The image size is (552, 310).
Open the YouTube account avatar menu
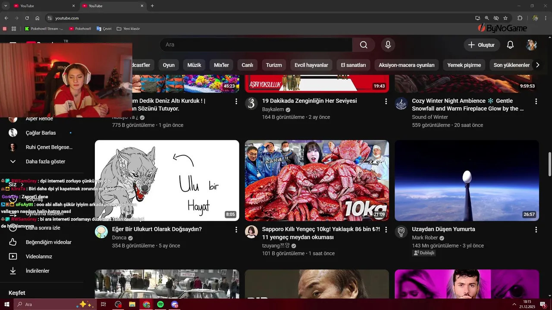[x=531, y=45]
